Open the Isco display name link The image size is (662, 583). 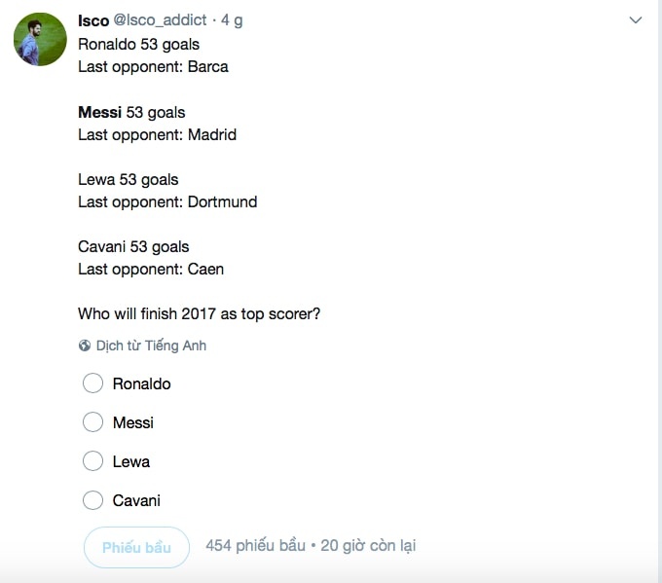pos(93,20)
